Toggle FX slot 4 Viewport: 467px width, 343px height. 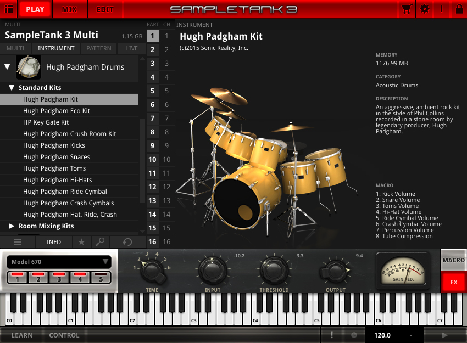80,277
